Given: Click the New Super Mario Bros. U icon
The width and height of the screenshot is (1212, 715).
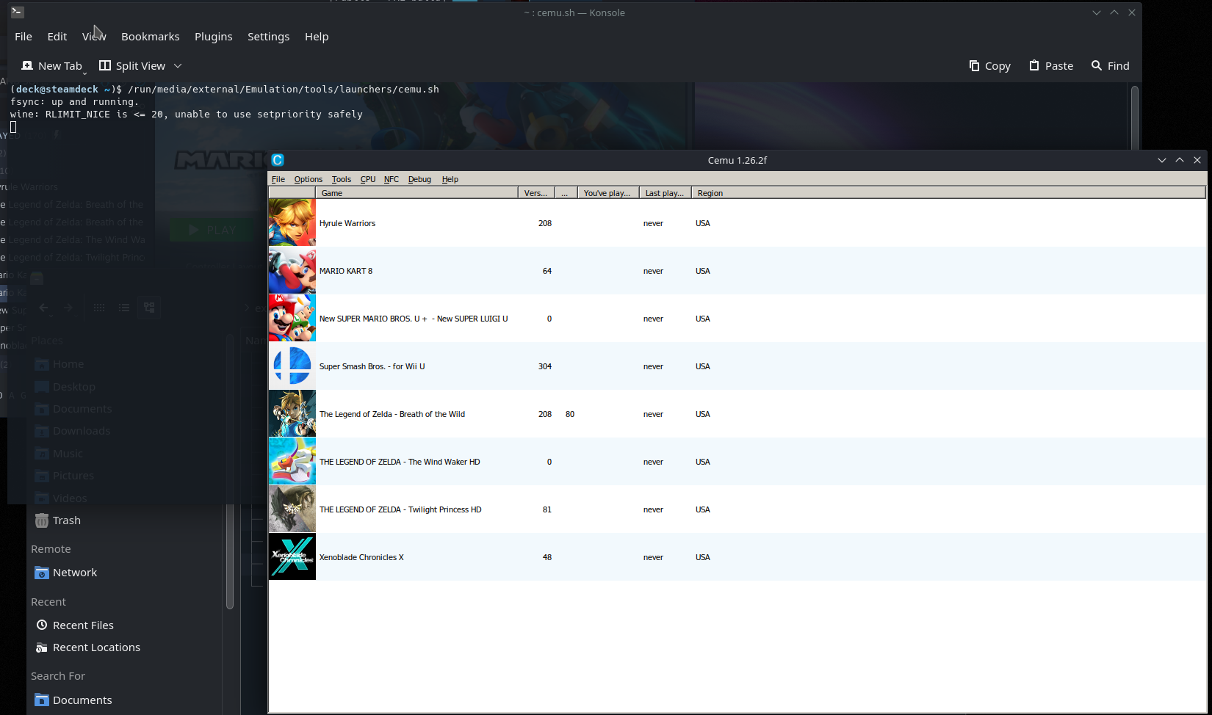Looking at the screenshot, I should (x=292, y=318).
